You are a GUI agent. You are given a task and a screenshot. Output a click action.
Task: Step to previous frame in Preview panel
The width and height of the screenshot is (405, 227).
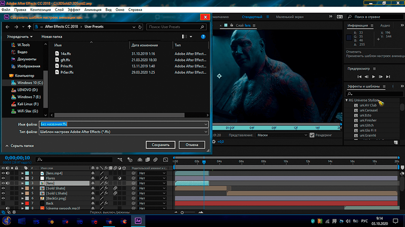tap(366, 77)
